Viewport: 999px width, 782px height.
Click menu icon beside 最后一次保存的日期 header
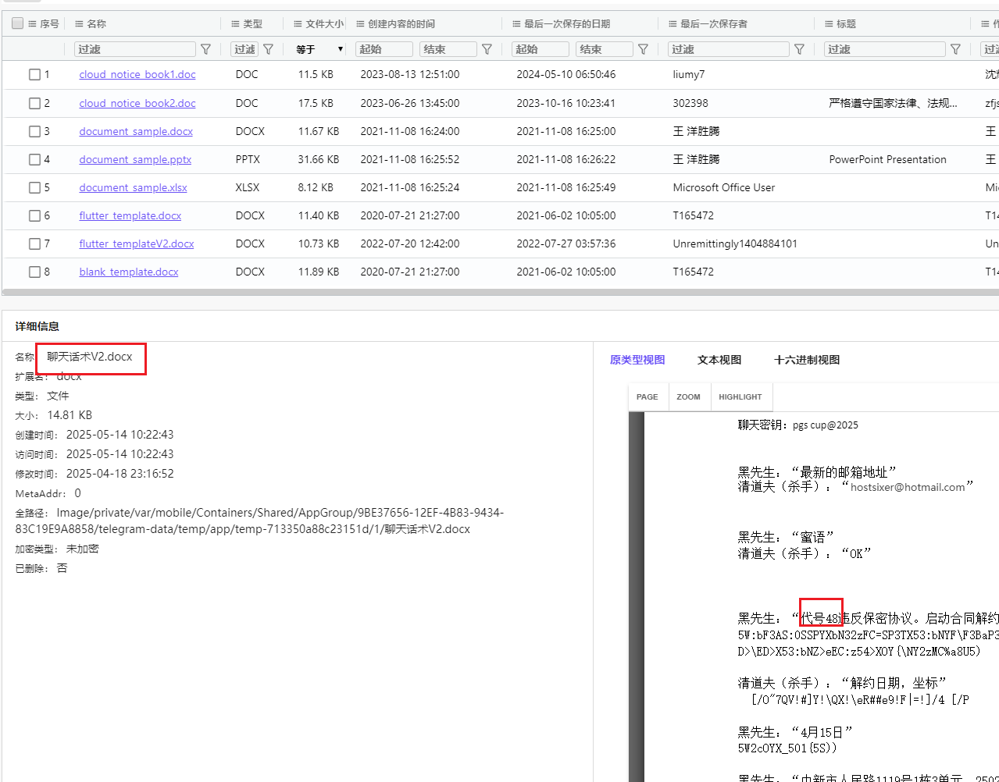pos(516,24)
